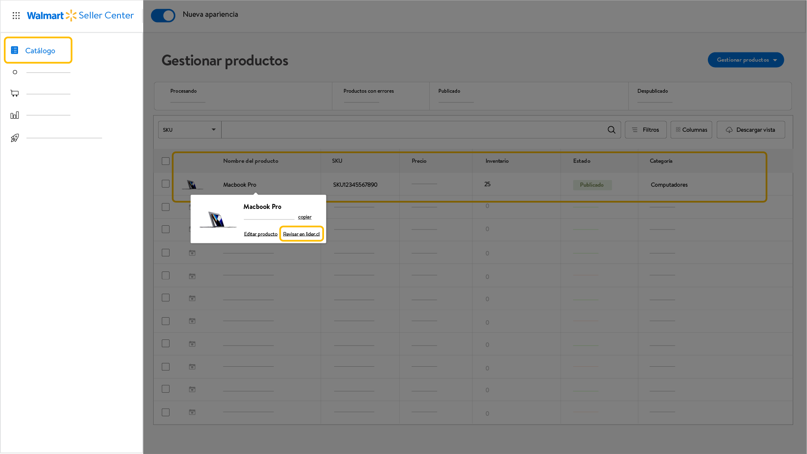Open the Columnas selector

[x=691, y=130]
